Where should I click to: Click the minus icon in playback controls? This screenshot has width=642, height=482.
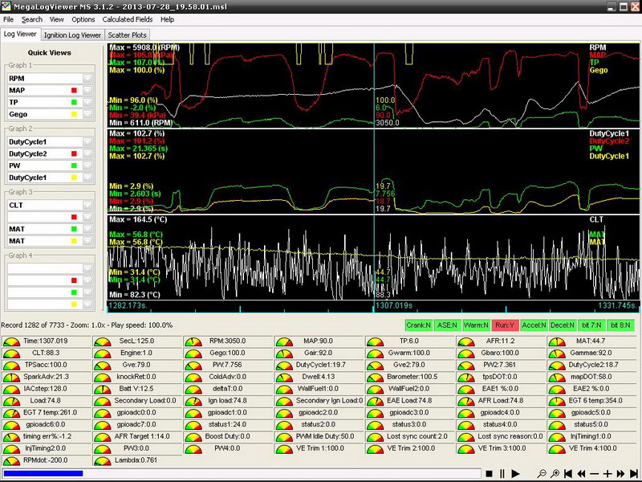pos(595,474)
